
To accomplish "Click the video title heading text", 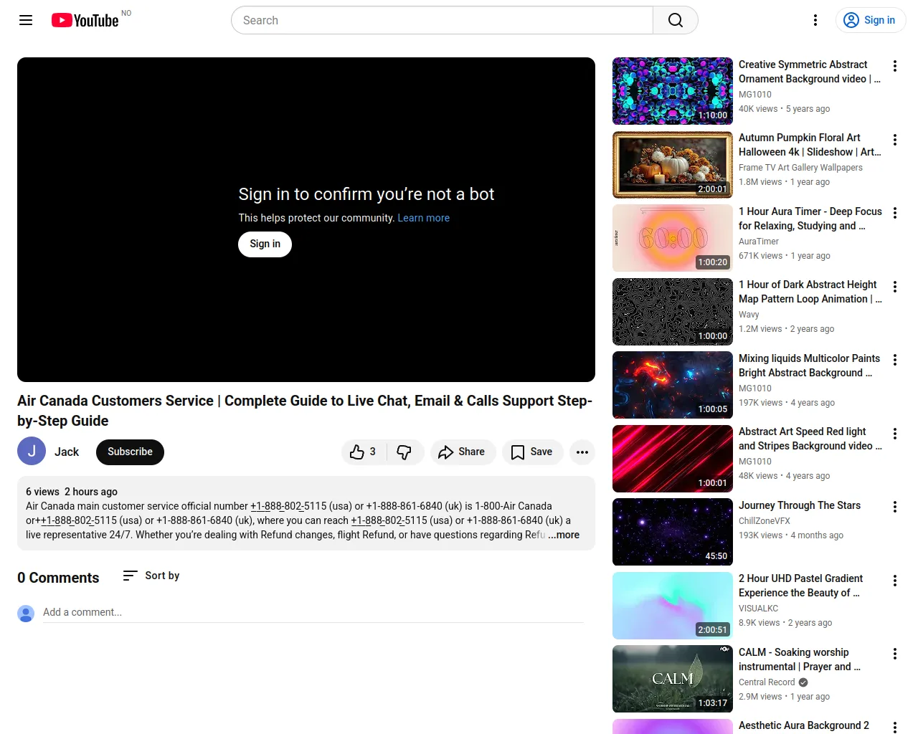I will point(305,411).
